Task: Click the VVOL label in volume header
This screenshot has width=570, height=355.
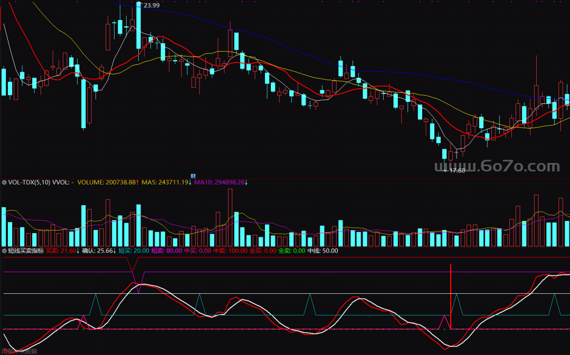Action: click(63, 183)
